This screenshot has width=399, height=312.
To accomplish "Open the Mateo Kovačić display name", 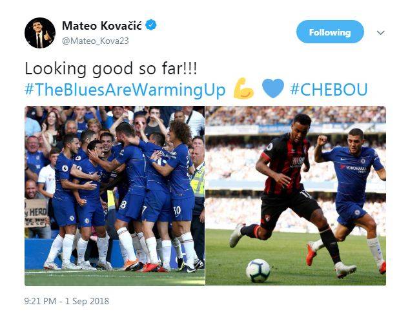I will (101, 25).
